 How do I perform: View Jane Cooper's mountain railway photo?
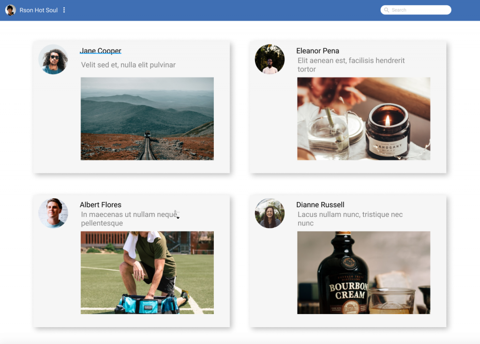(147, 119)
